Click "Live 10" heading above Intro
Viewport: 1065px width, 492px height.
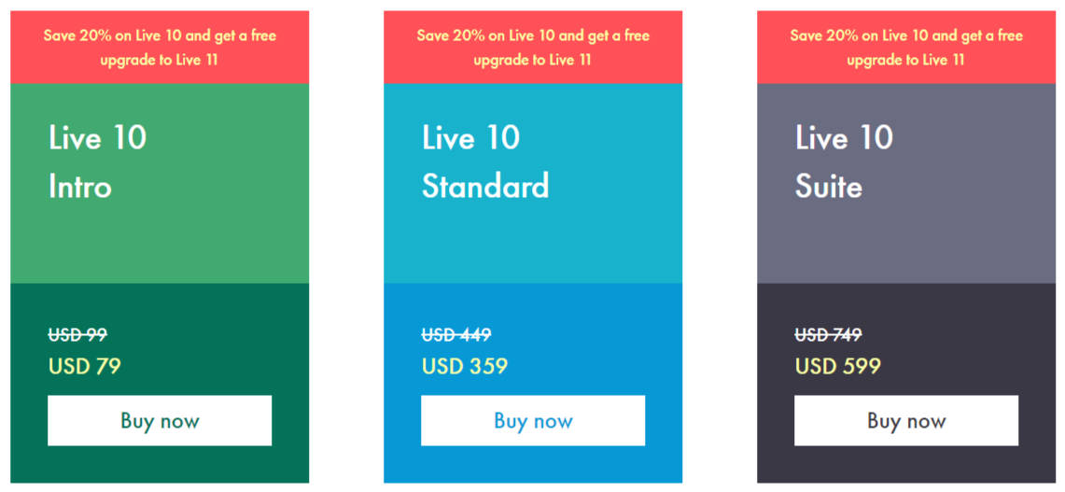tap(98, 138)
